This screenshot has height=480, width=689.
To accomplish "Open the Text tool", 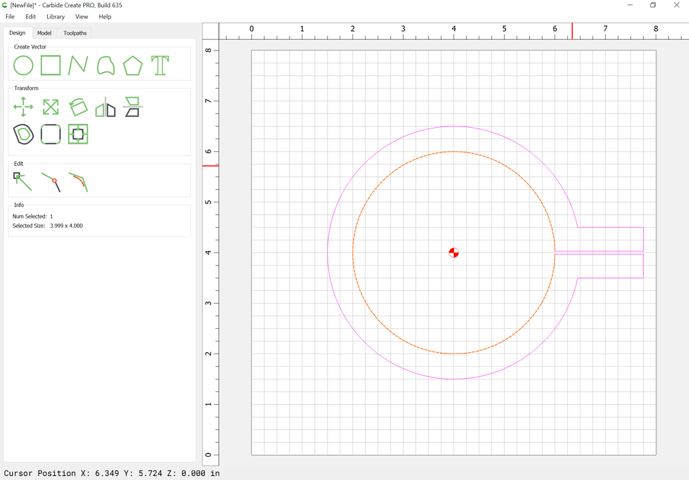I will [160, 66].
